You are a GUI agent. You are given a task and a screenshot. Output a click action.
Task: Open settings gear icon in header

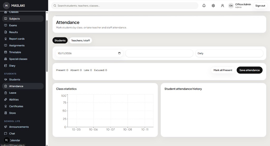pyautogui.click(x=213, y=6)
